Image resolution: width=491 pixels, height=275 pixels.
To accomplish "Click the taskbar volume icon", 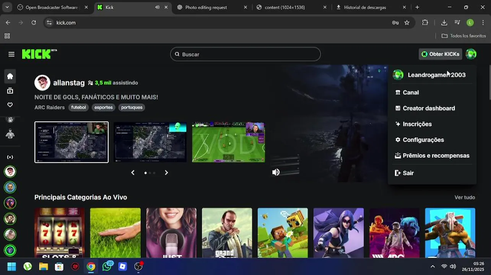I will [x=453, y=267].
